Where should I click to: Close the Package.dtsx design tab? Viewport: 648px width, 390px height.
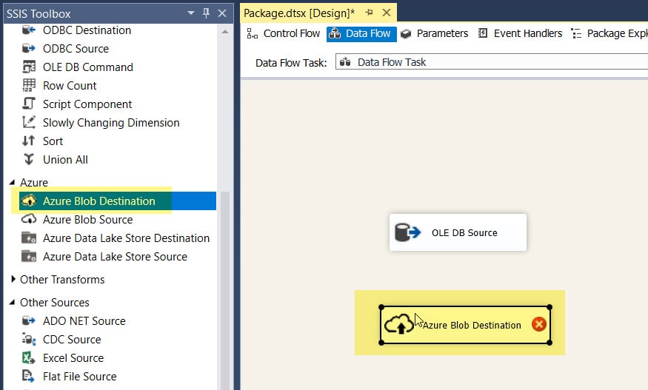click(387, 13)
